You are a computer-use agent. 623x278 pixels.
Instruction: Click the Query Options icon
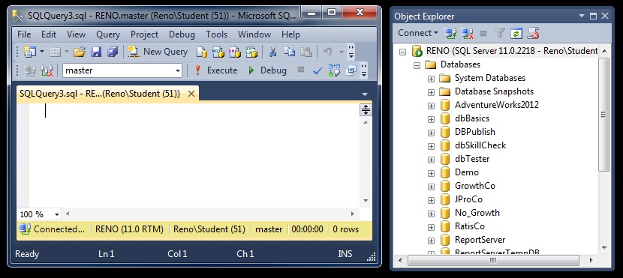[x=351, y=70]
